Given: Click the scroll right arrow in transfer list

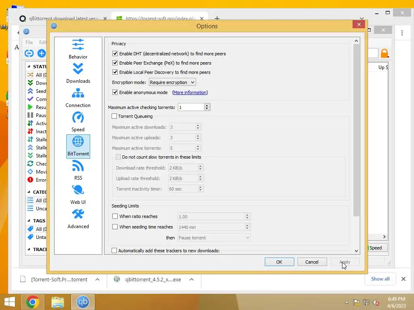Looking at the screenshot, I should pyautogui.click(x=384, y=237).
